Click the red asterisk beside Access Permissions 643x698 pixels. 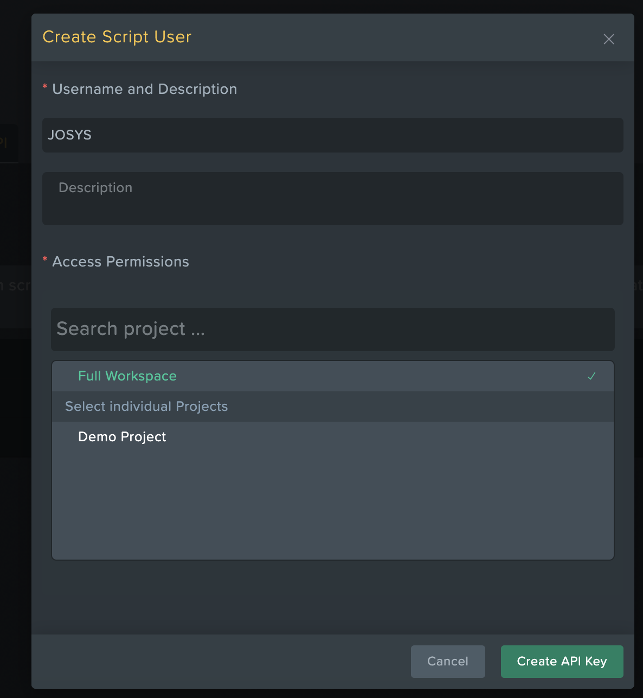45,260
